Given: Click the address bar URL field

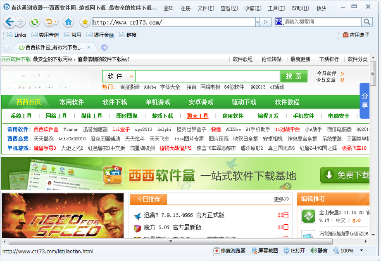Looking at the screenshot, I should tap(174, 22).
